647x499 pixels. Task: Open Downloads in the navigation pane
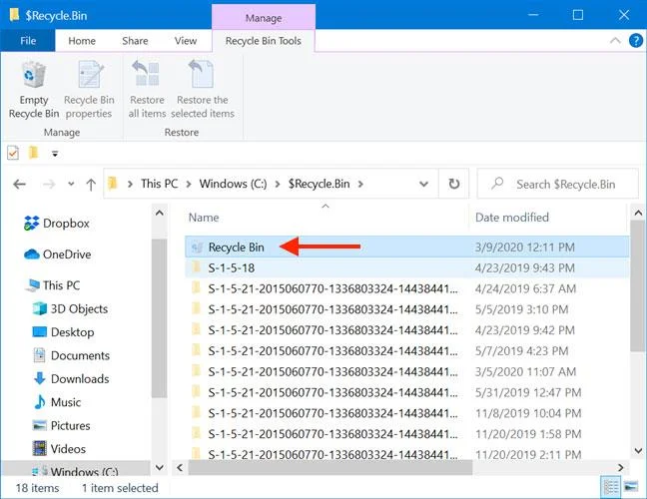tap(71, 378)
